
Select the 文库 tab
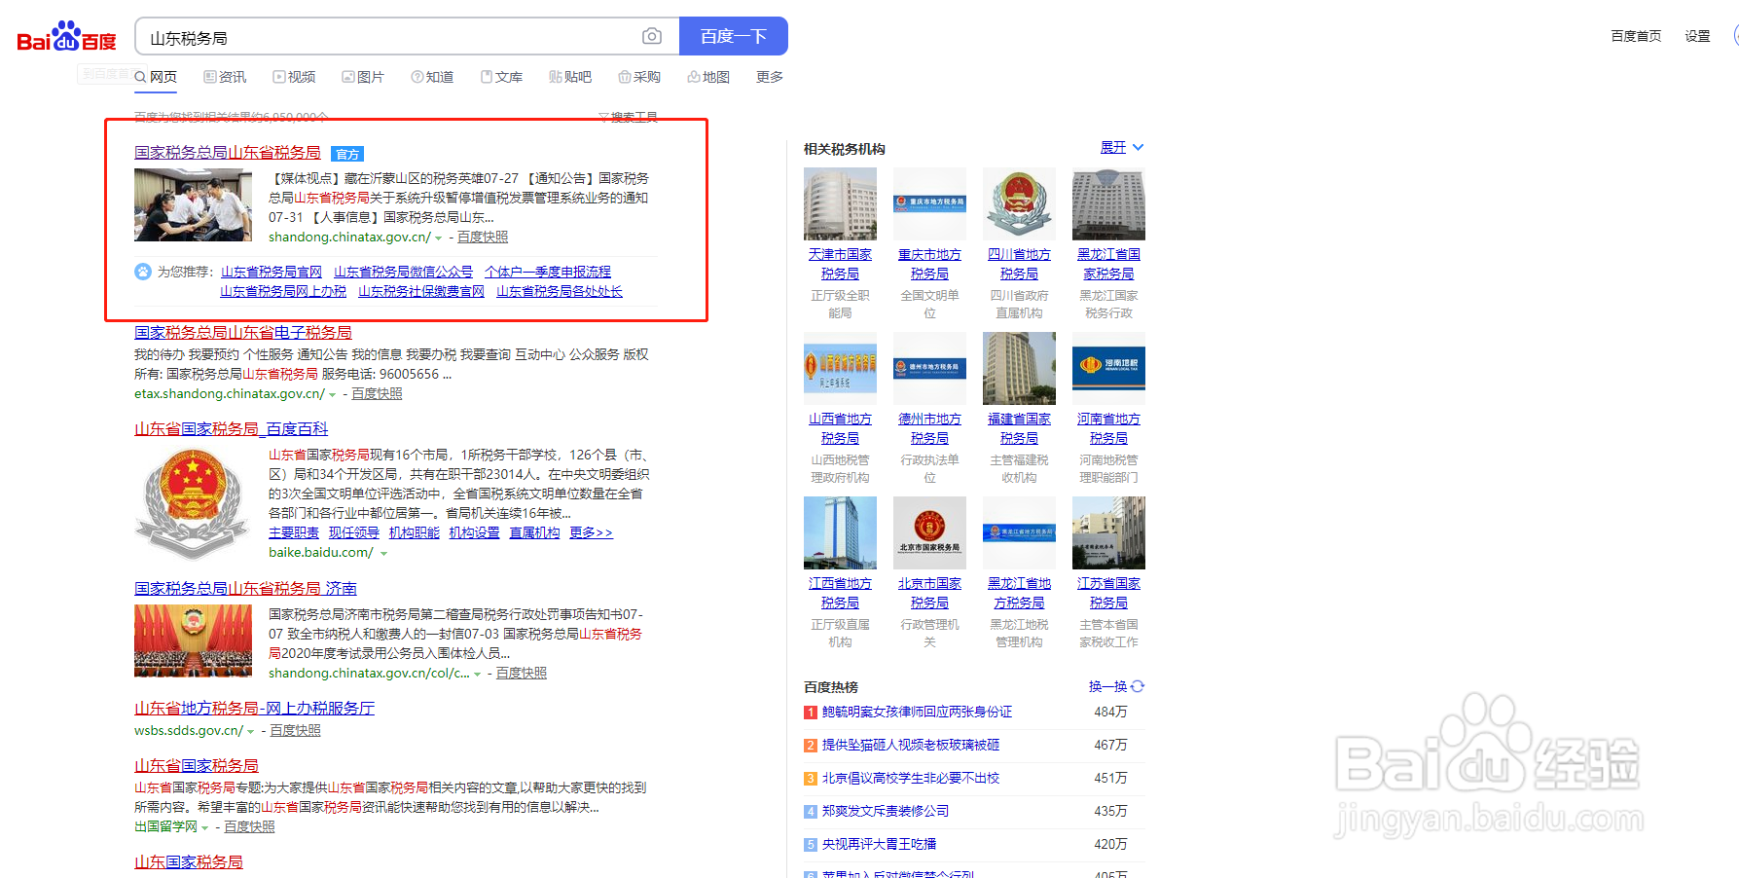pos(501,77)
